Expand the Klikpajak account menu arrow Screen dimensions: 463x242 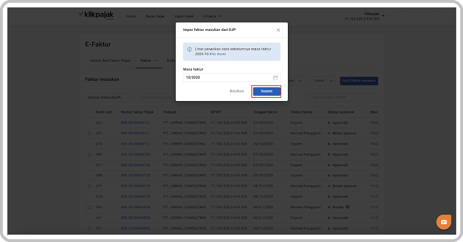(x=383, y=16)
